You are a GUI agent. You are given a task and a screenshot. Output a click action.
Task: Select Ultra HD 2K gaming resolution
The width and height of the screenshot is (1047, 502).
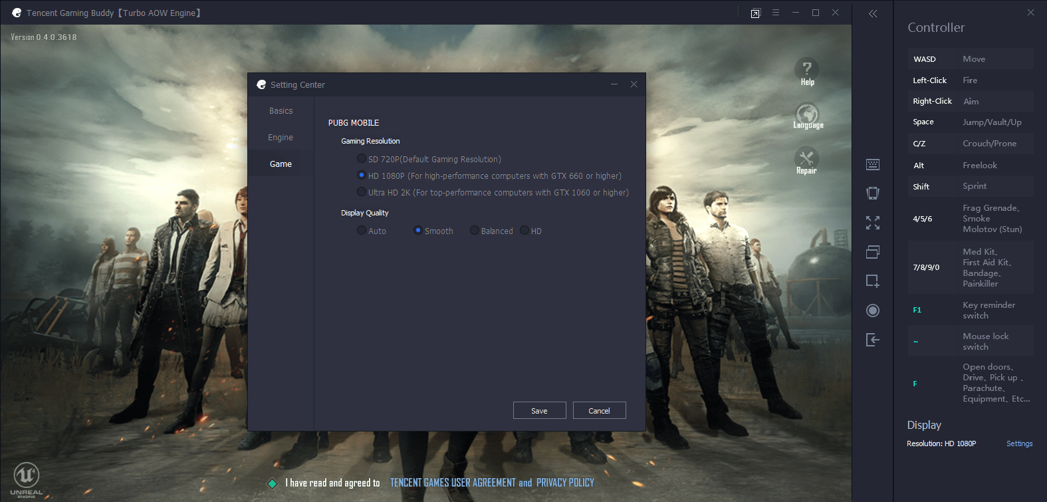362,192
